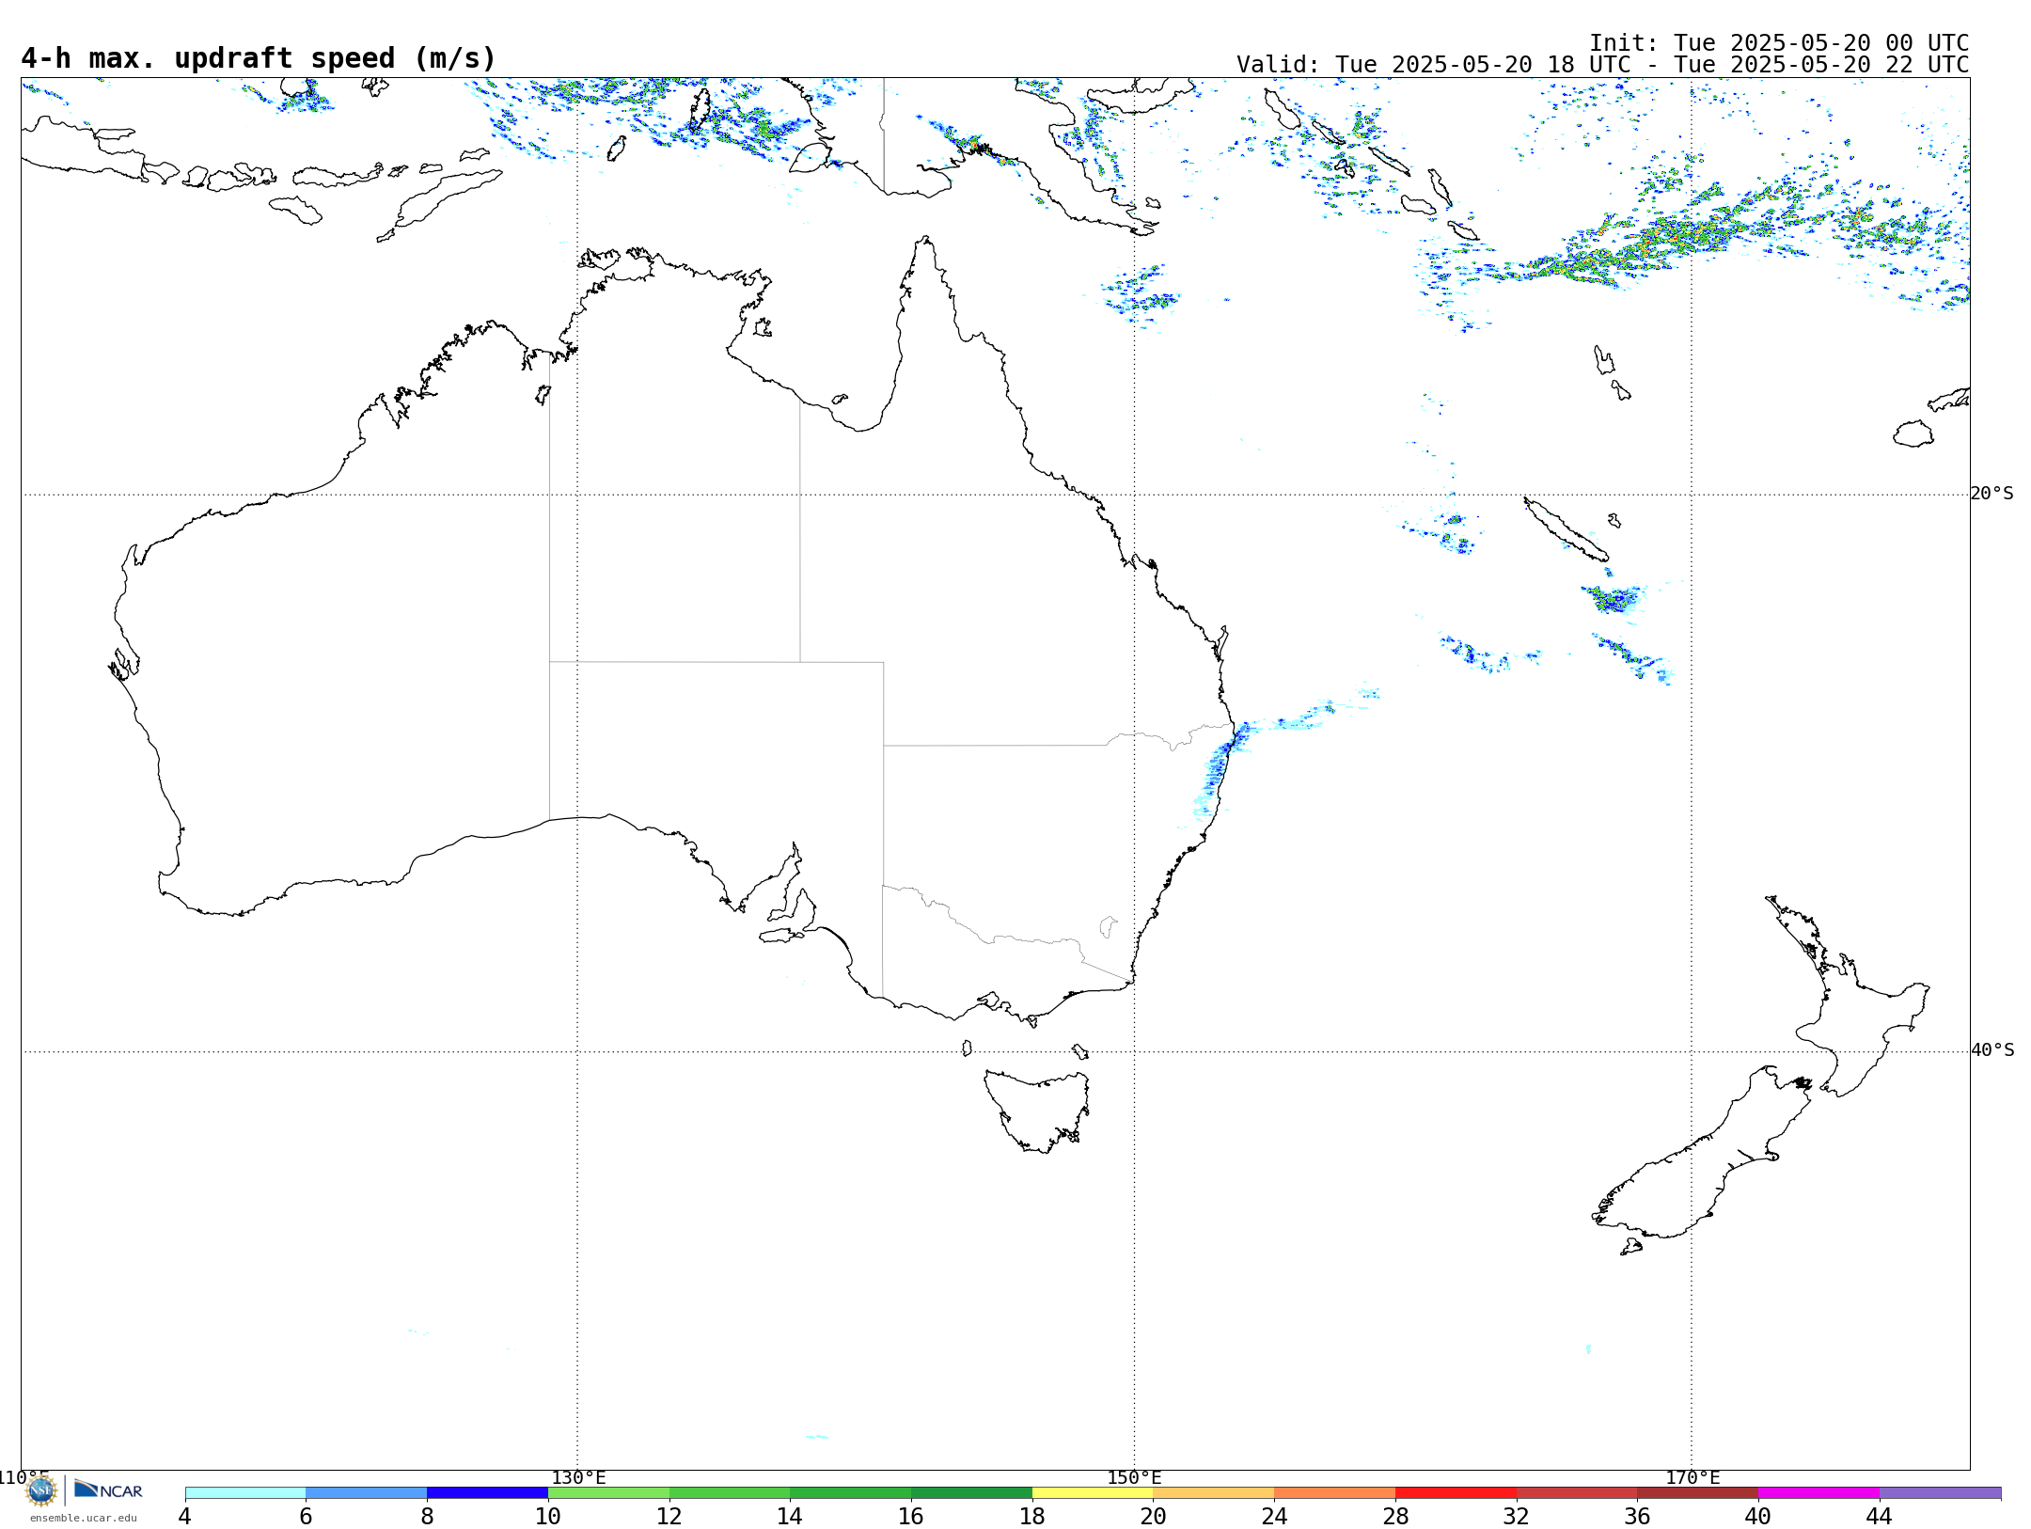
Task: Click the colorbar tick label '24'
Action: tap(1274, 1516)
